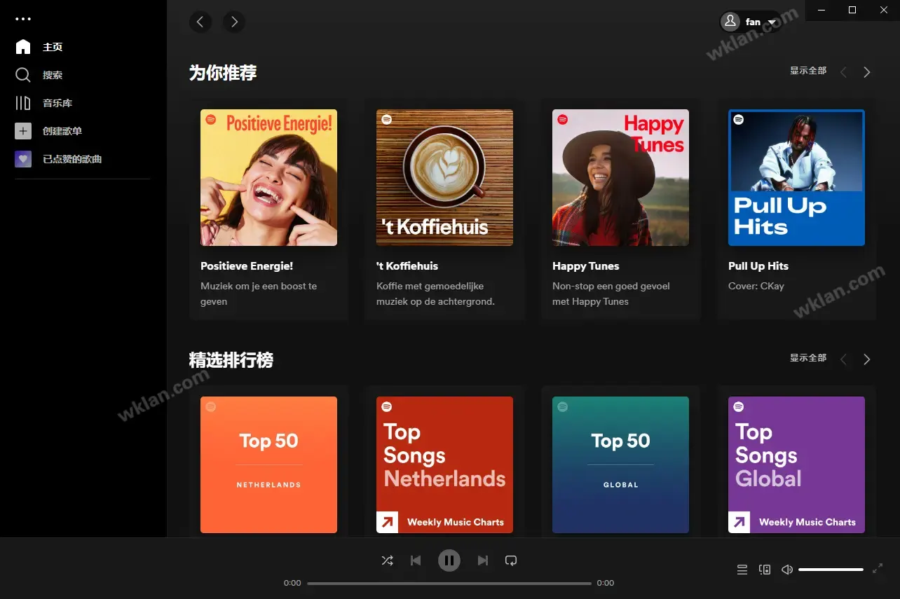This screenshot has width=900, height=599.
Task: Mute using the speaker icon
Action: click(787, 570)
